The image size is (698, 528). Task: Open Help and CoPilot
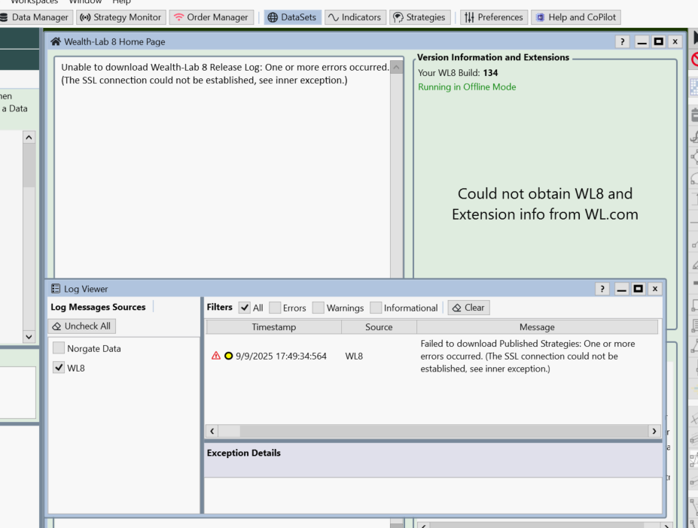576,17
